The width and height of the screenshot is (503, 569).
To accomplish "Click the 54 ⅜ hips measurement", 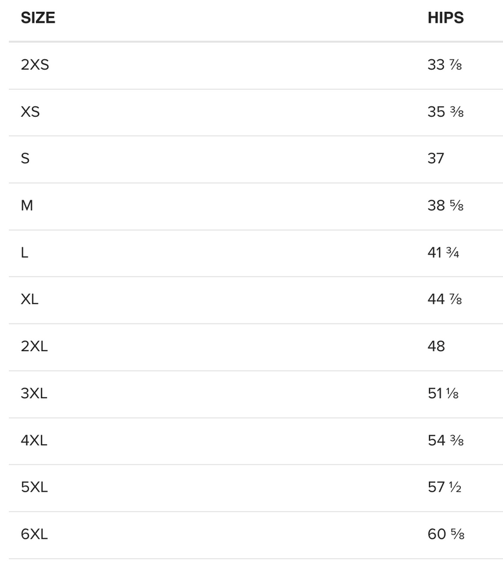I will [445, 440].
